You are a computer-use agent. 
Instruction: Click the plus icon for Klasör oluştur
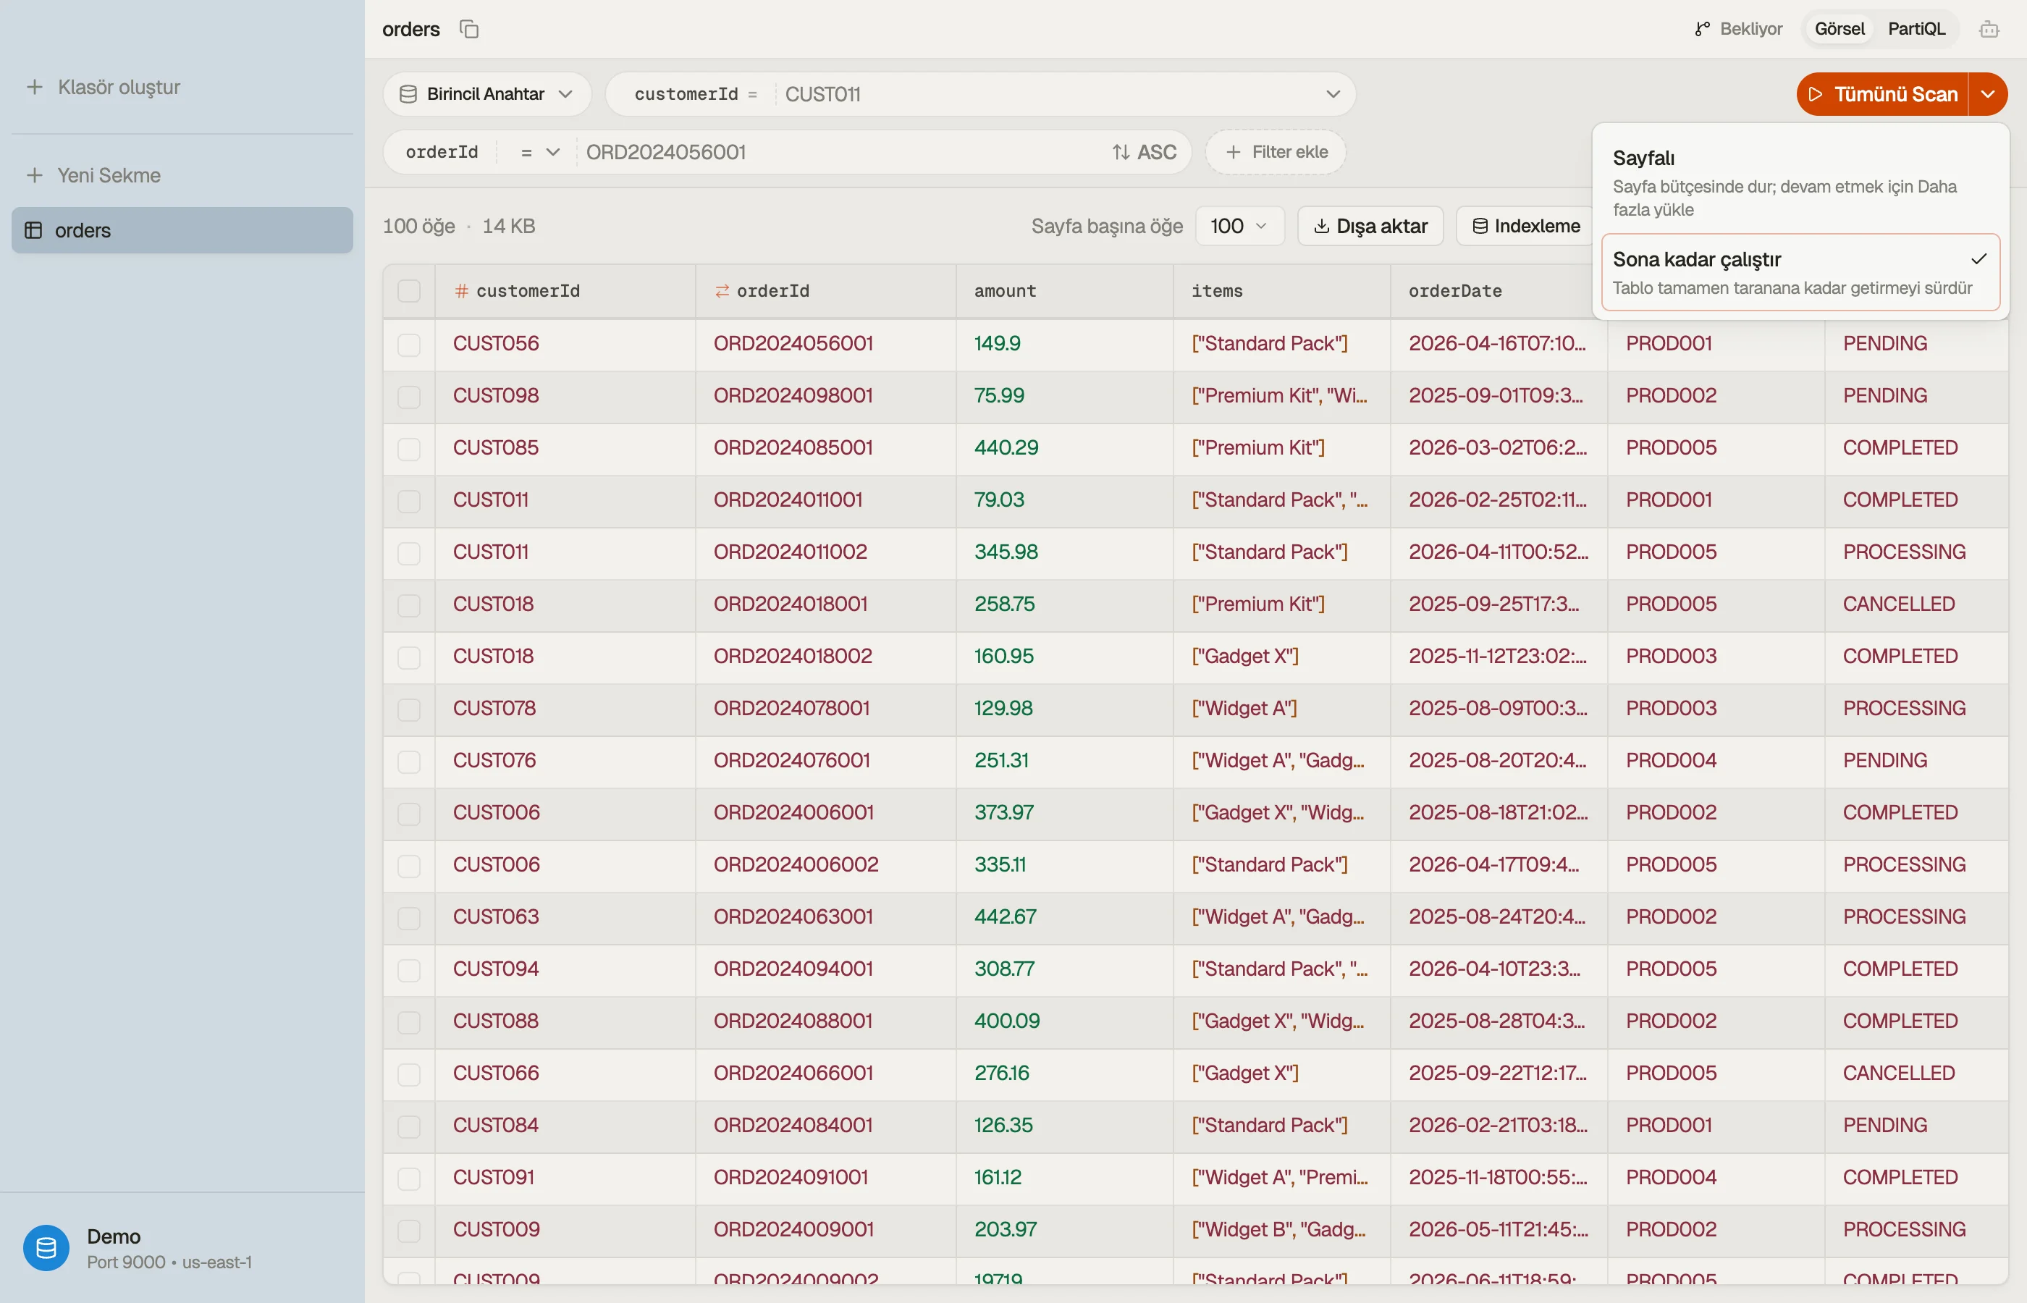pos(35,87)
